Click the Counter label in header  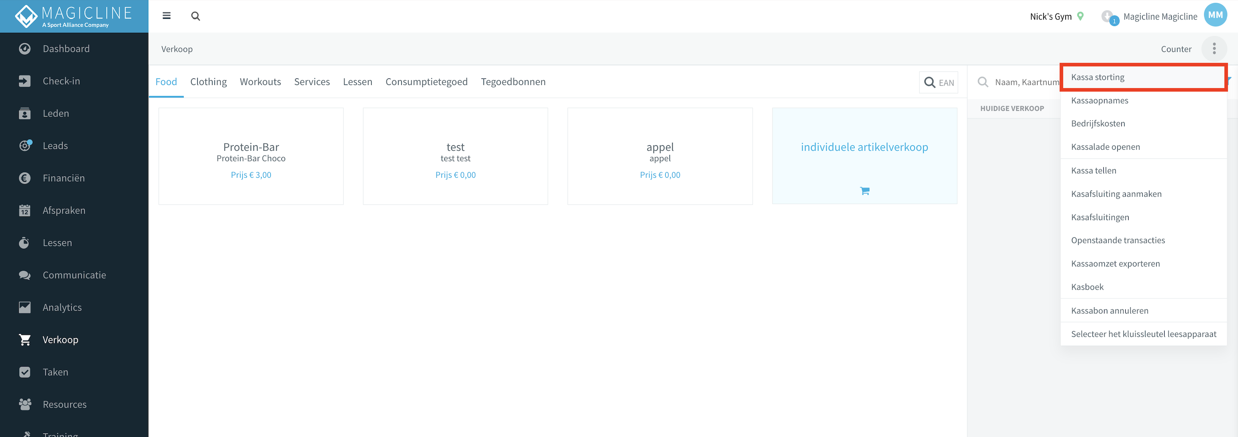click(x=1176, y=49)
